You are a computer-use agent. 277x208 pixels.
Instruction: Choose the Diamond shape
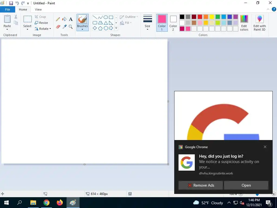pyautogui.click(x=95, y=28)
